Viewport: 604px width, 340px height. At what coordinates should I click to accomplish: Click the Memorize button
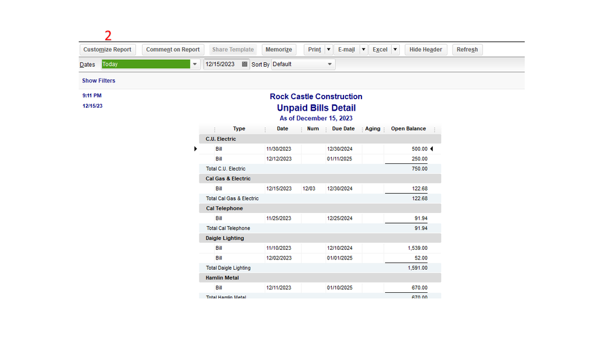(x=279, y=50)
